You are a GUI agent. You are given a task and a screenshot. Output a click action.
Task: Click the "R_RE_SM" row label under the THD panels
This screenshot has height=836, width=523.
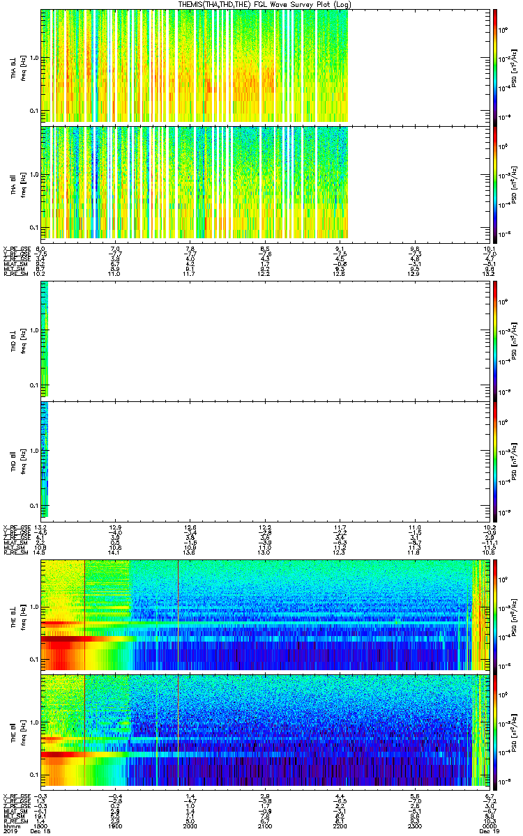click(16, 553)
